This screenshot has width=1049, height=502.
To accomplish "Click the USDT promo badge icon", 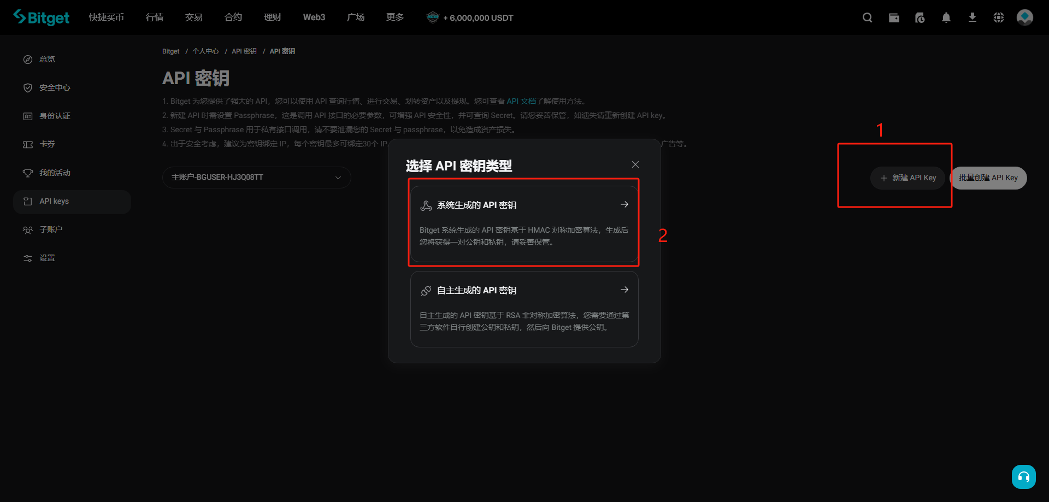I will tap(433, 17).
